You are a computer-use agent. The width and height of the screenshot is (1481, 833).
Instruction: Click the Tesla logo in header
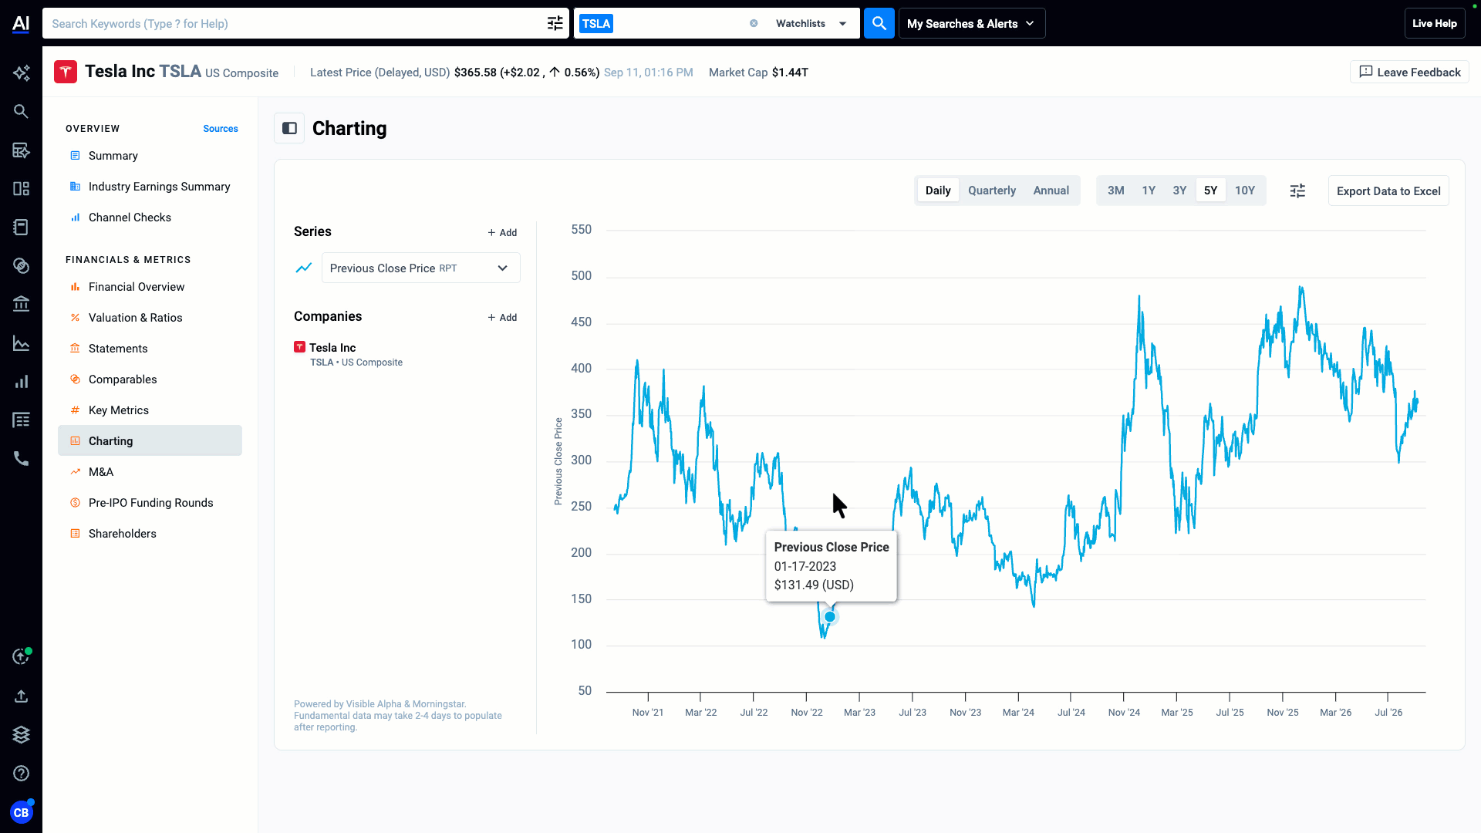tap(66, 72)
